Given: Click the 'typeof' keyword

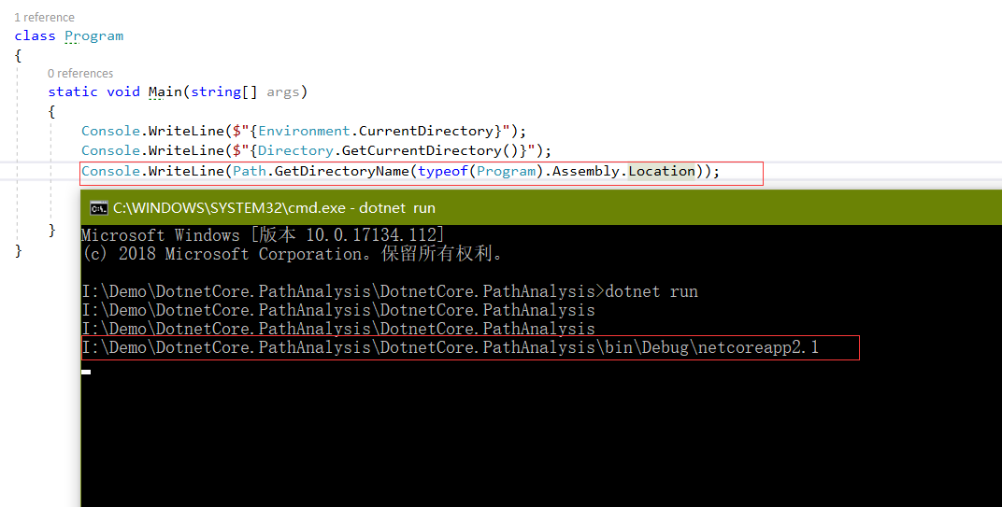Looking at the screenshot, I should tap(443, 171).
